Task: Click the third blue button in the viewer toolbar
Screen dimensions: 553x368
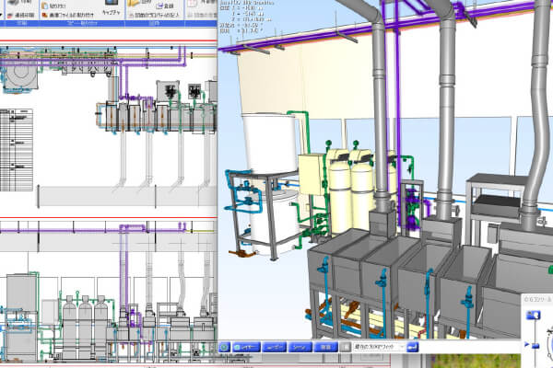Action: (x=300, y=347)
